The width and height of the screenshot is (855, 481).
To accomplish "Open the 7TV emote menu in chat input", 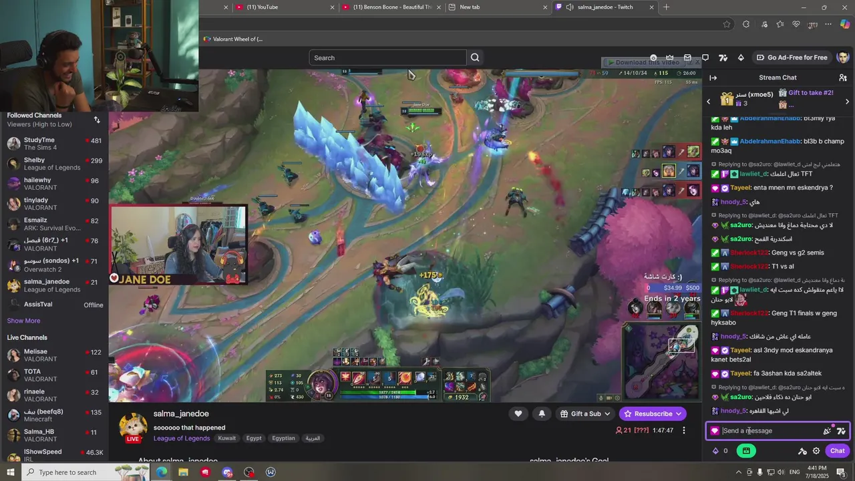I will click(x=841, y=431).
